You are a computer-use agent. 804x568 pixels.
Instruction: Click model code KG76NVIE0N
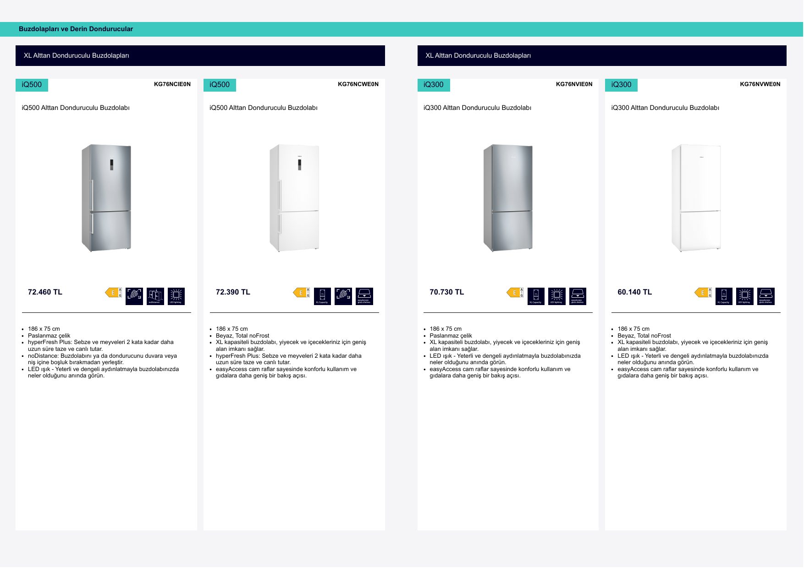coord(574,84)
